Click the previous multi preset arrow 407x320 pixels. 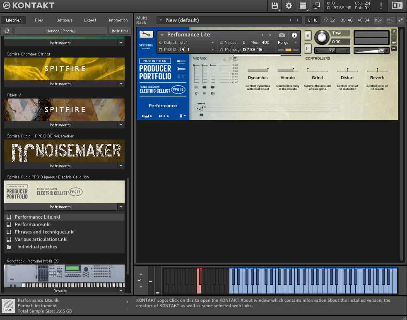pyautogui.click(x=290, y=20)
